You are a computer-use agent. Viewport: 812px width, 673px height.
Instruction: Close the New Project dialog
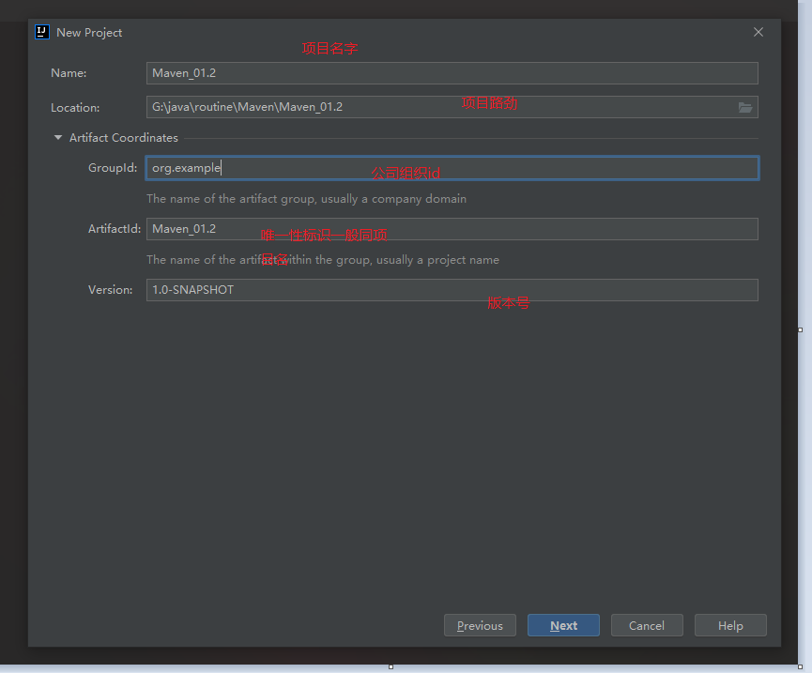(x=758, y=32)
